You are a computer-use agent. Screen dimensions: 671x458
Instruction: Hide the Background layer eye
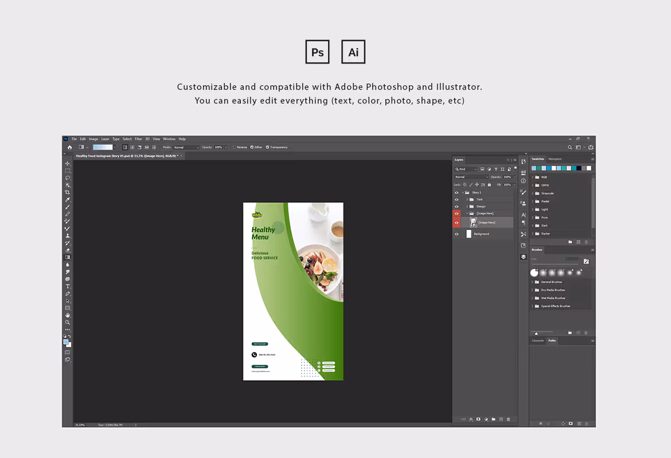[457, 234]
